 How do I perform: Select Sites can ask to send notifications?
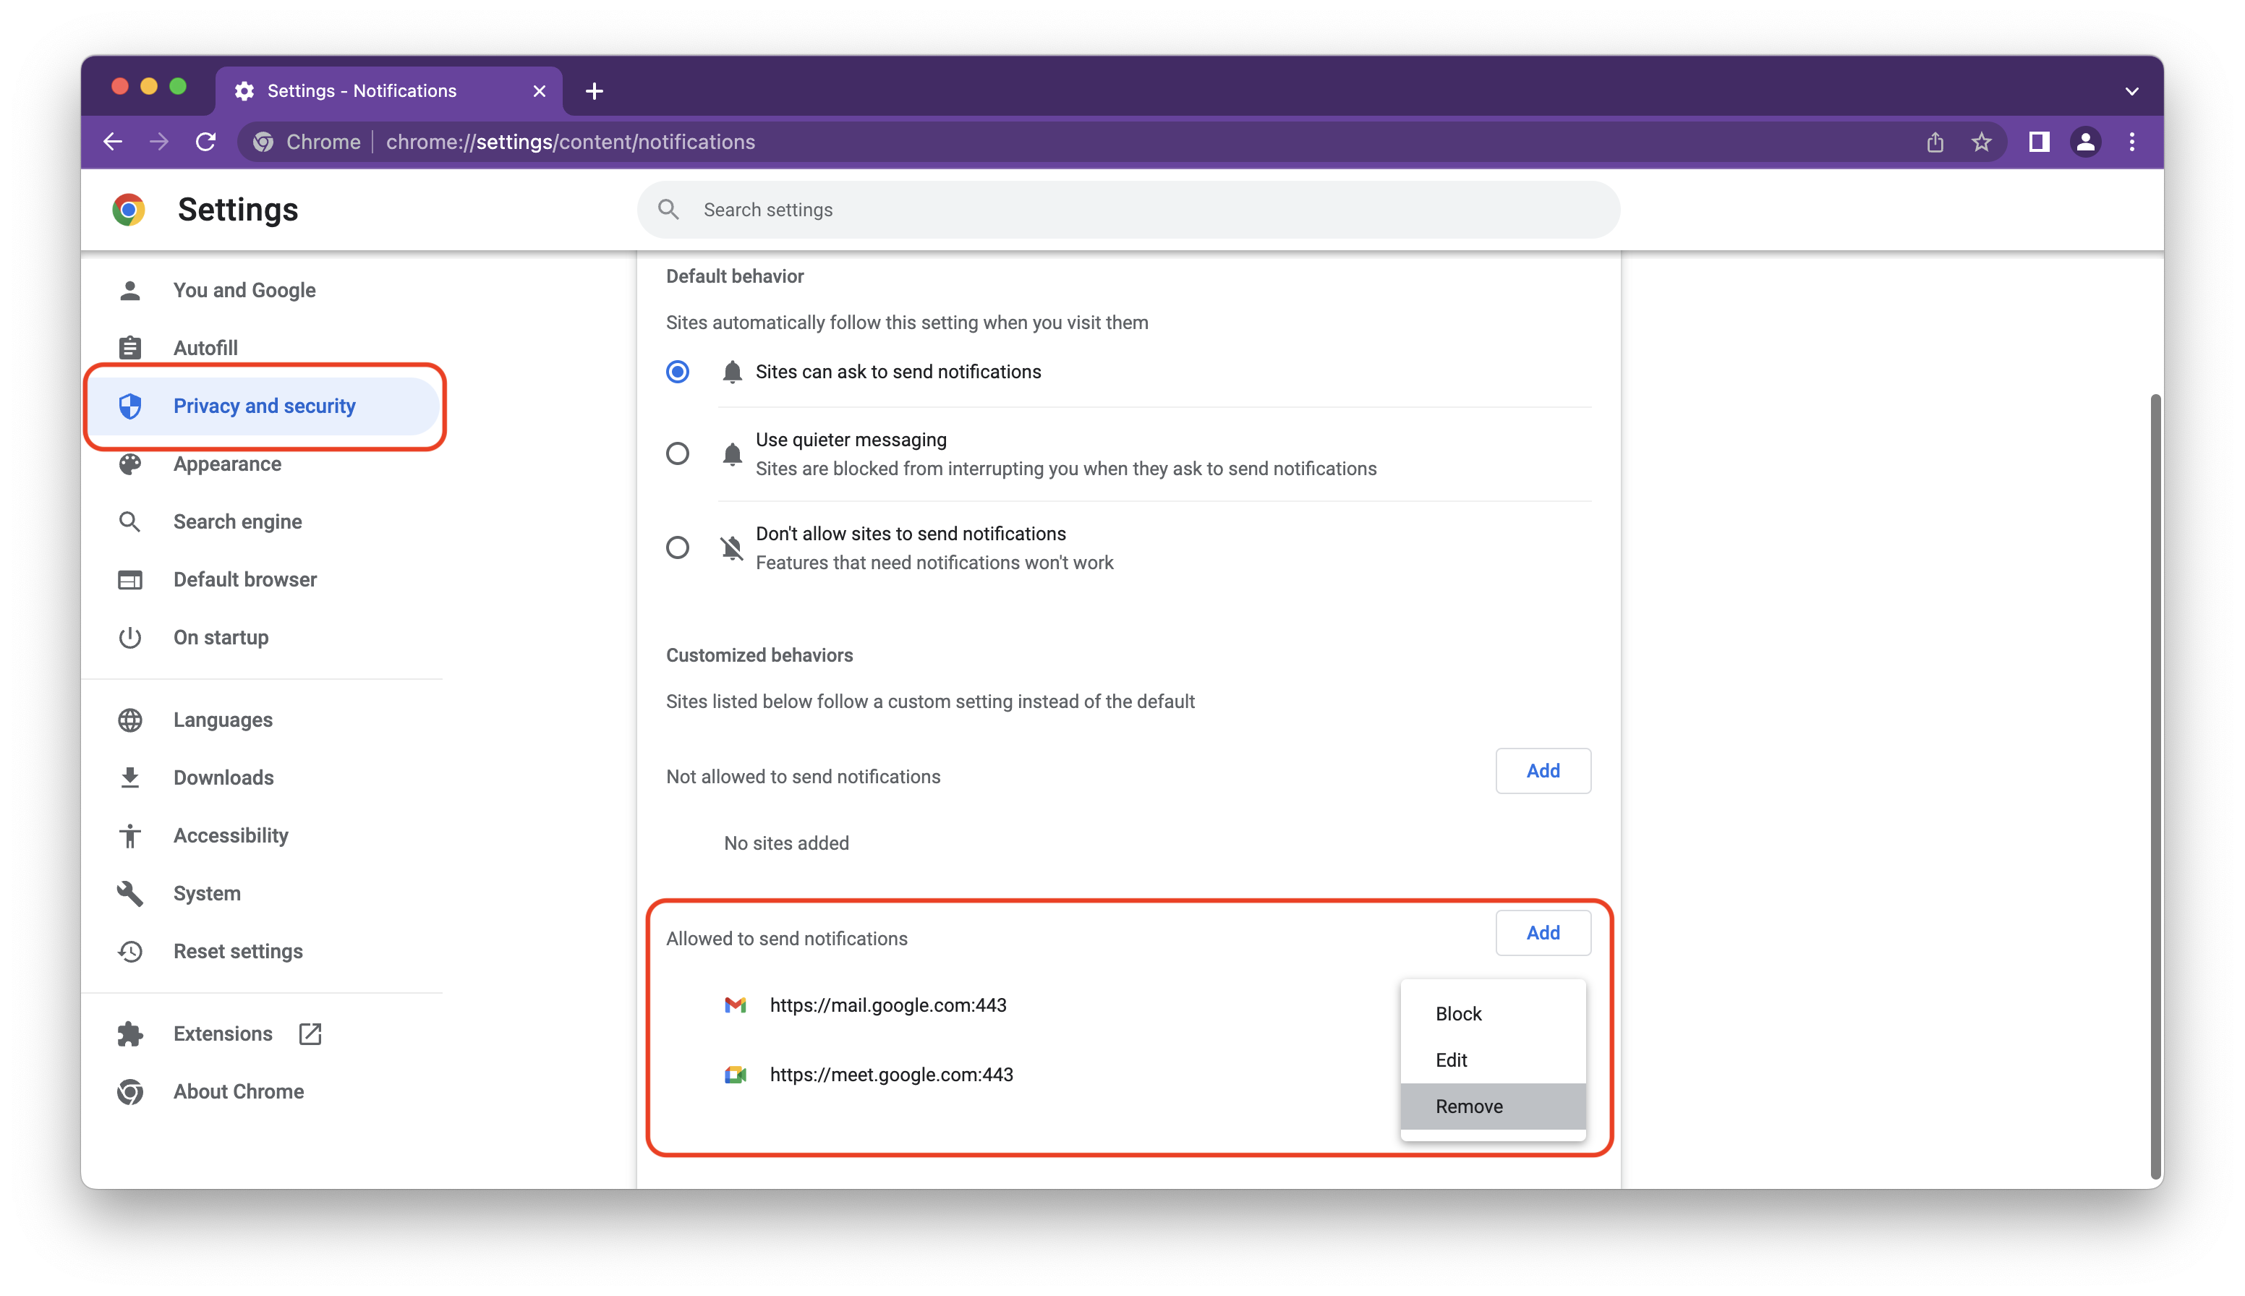click(678, 371)
